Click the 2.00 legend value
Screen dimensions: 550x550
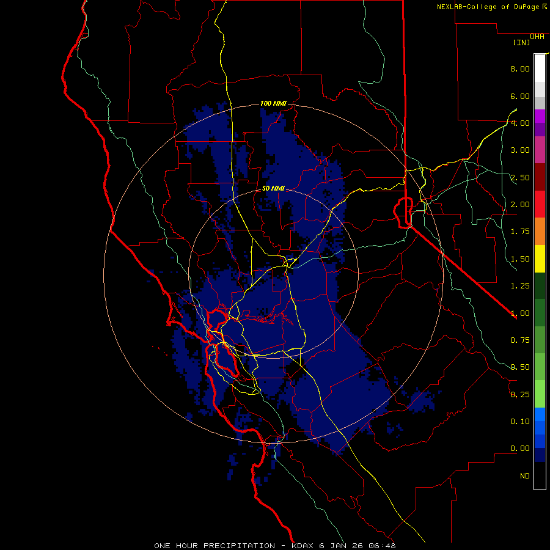pyautogui.click(x=520, y=205)
